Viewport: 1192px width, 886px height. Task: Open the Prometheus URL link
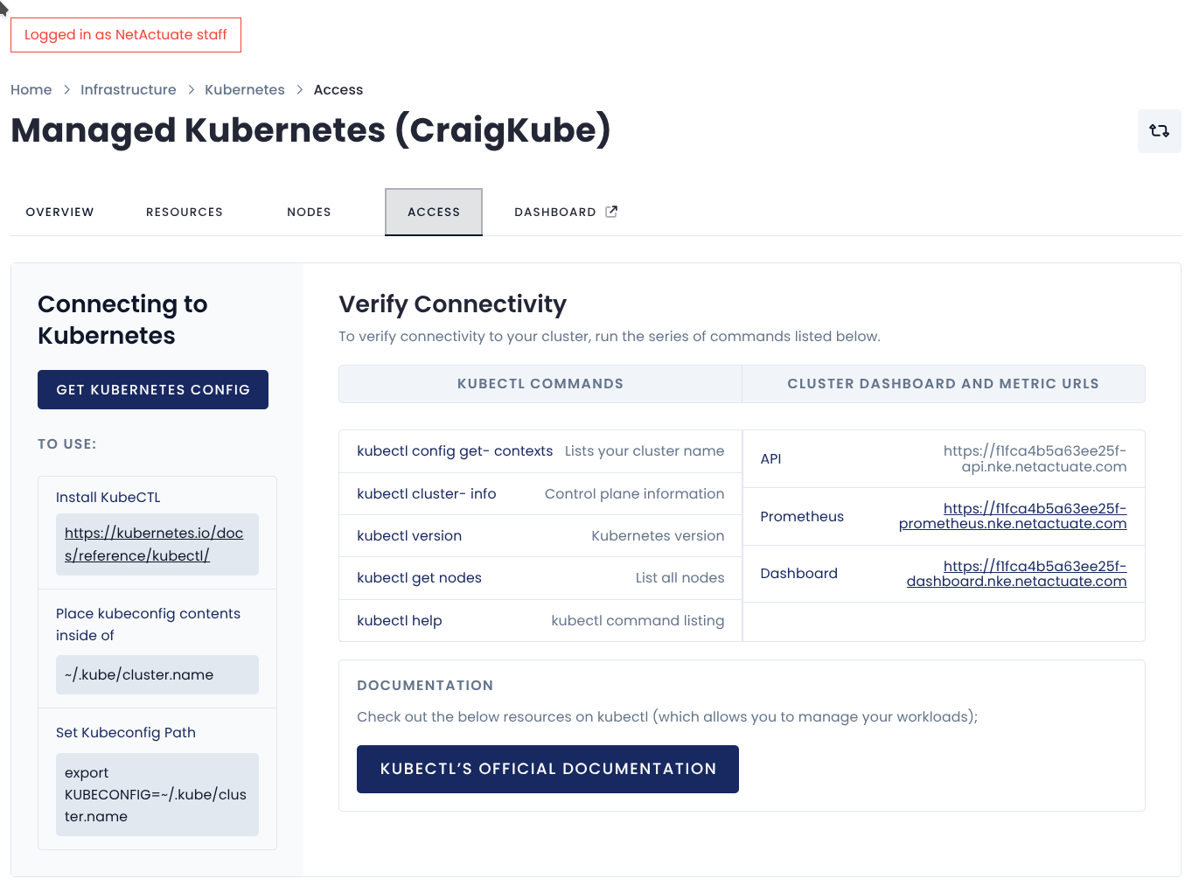click(1013, 516)
